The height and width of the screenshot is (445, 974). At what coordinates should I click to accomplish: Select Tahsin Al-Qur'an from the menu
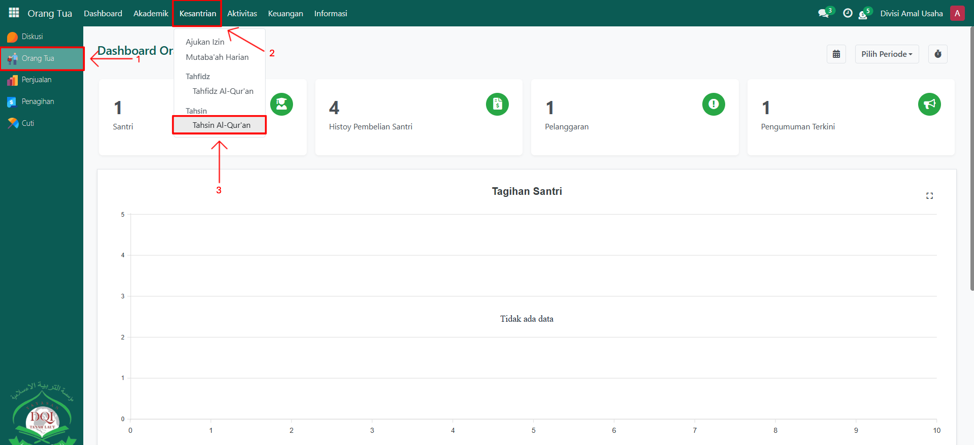pos(221,125)
